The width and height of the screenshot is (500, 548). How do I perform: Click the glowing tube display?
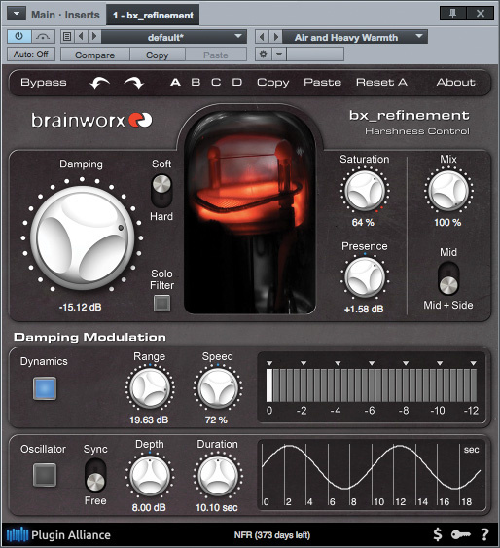coord(250,212)
